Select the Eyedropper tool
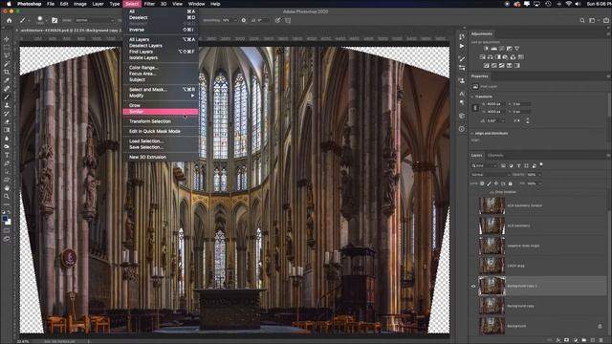612x344 pixels. pos(7,80)
